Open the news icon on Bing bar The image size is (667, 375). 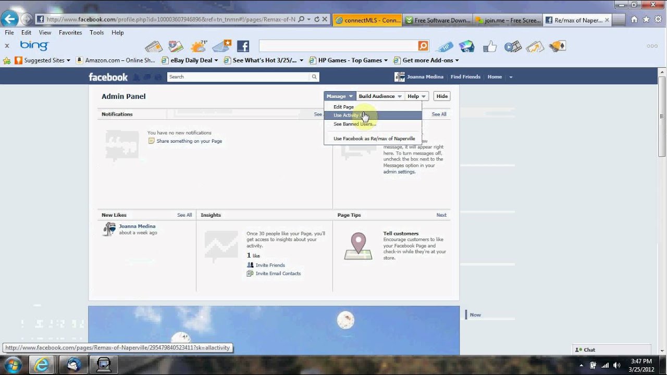click(x=154, y=46)
